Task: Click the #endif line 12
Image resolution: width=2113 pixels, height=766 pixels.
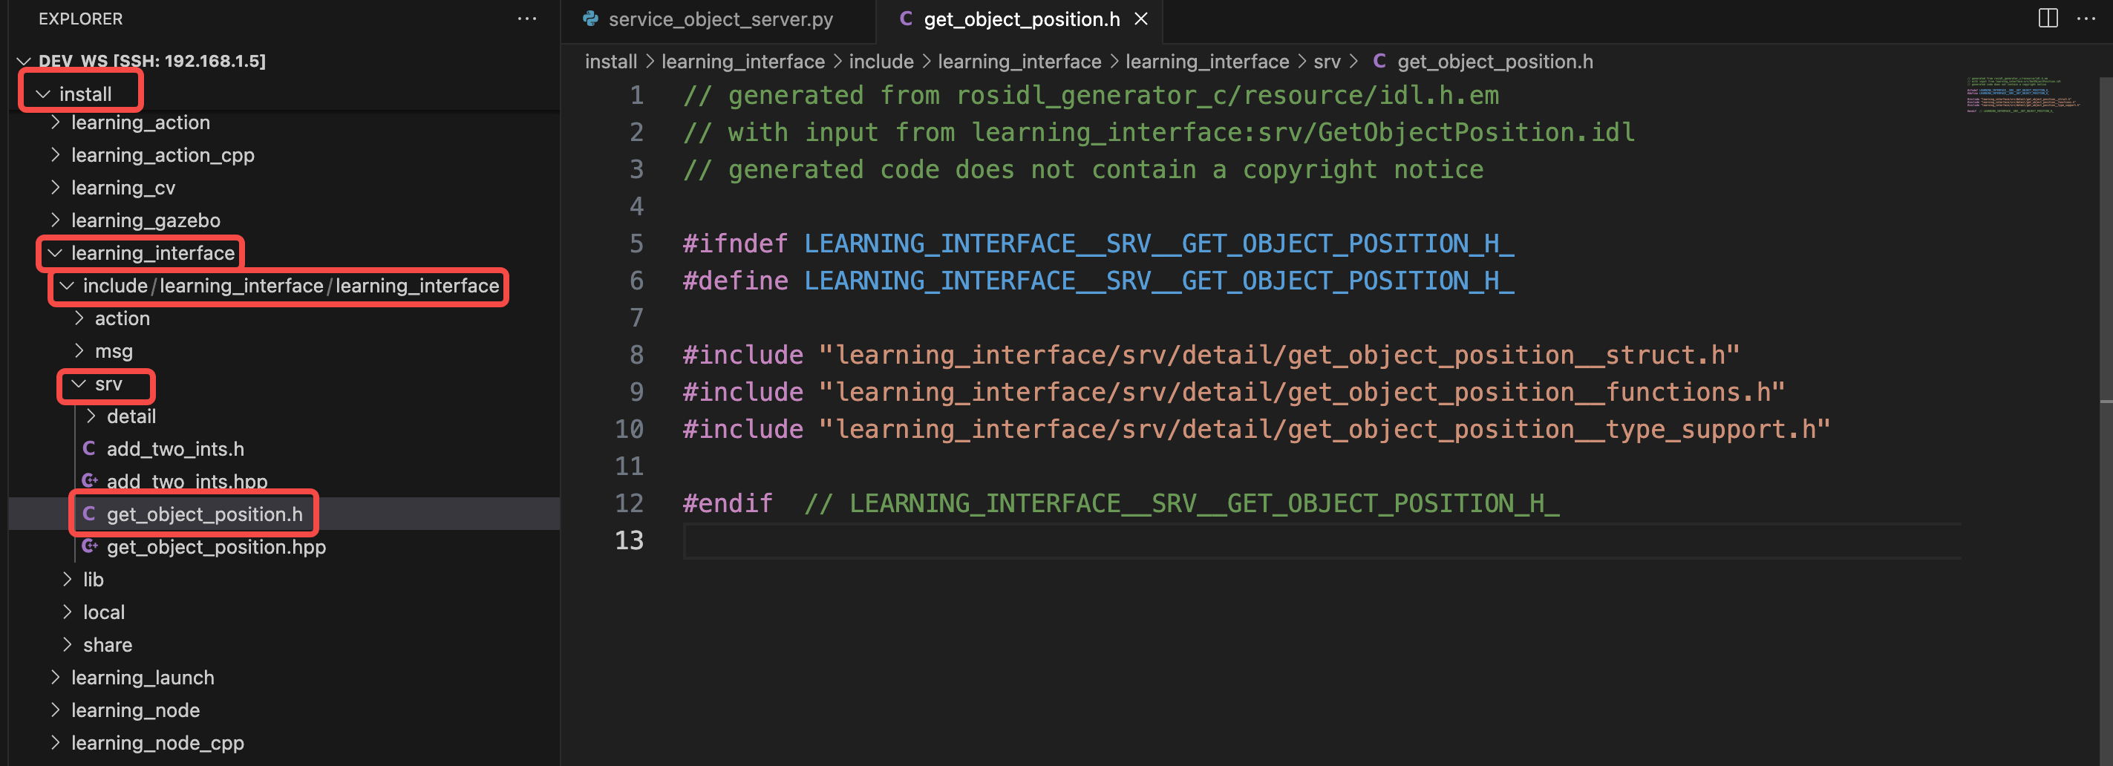Action: [1120, 503]
